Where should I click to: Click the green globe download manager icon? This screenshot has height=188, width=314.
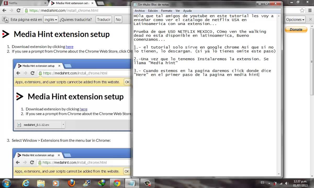coord(102,183)
